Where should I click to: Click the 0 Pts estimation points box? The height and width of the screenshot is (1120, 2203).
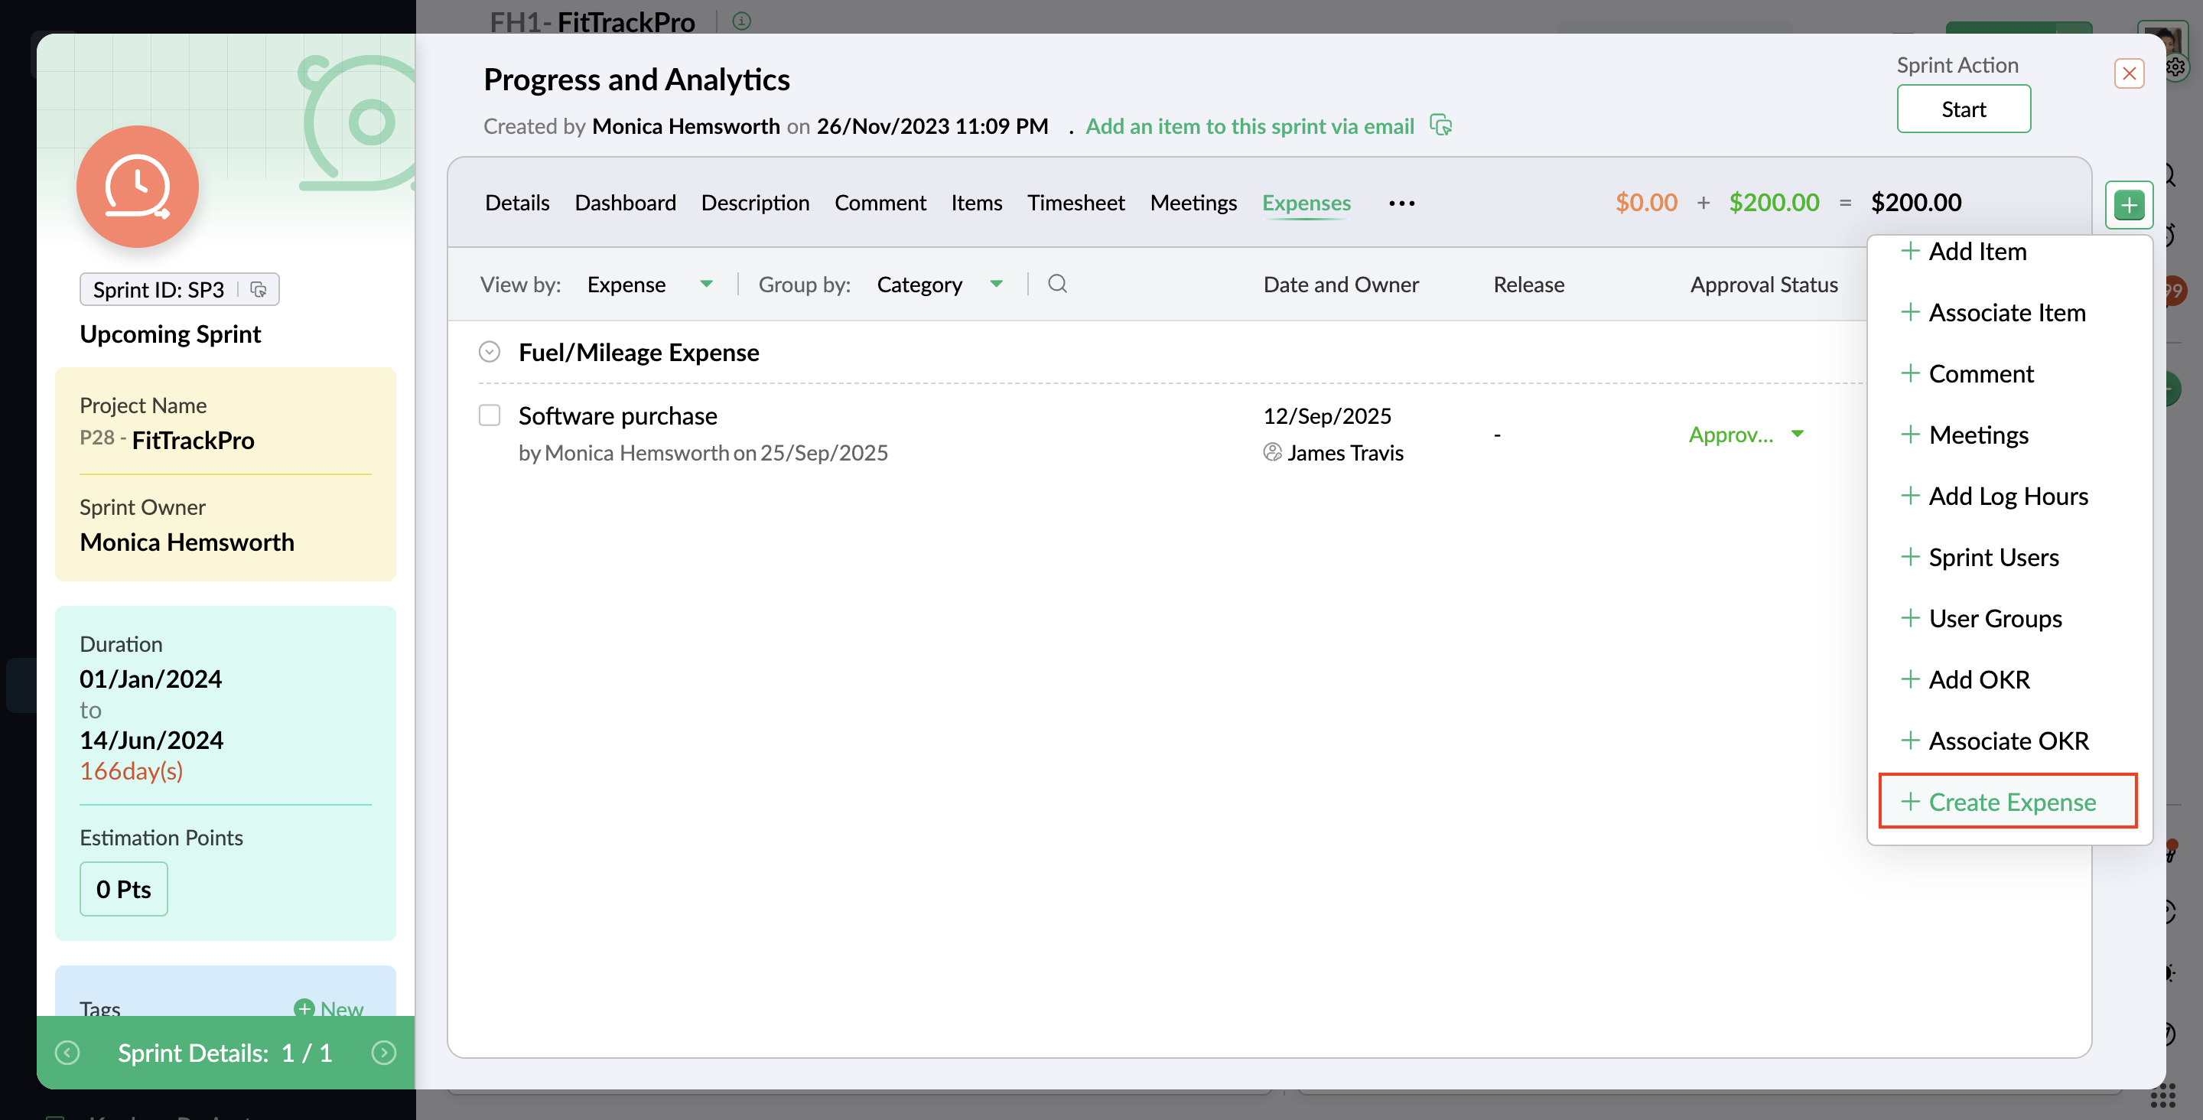(124, 889)
